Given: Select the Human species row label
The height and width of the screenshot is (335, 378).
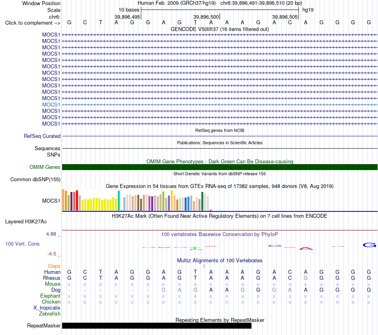Looking at the screenshot, I should [52, 272].
